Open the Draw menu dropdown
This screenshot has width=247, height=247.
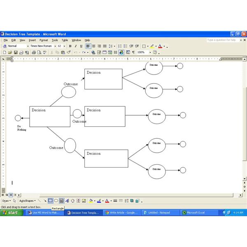[x=7, y=201]
